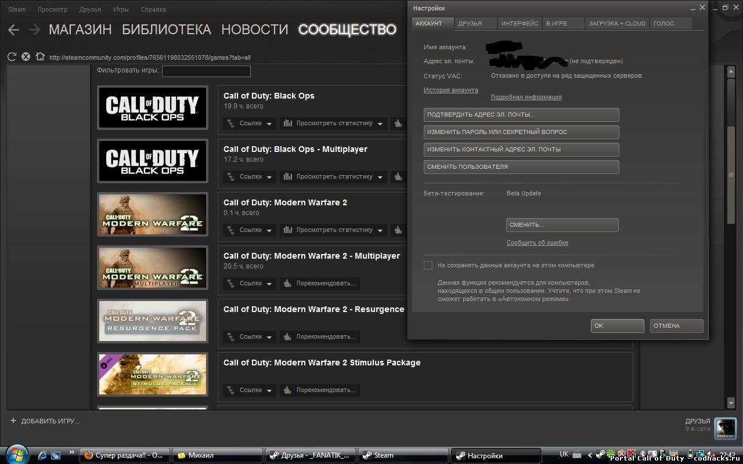This screenshot has width=743, height=464.
Task: Stop loading the page
Action: [x=26, y=57]
